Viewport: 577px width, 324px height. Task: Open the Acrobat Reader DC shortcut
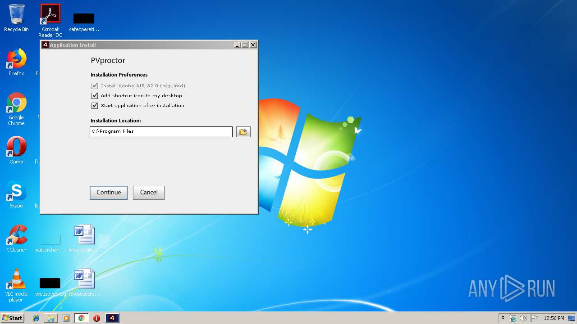click(x=50, y=21)
